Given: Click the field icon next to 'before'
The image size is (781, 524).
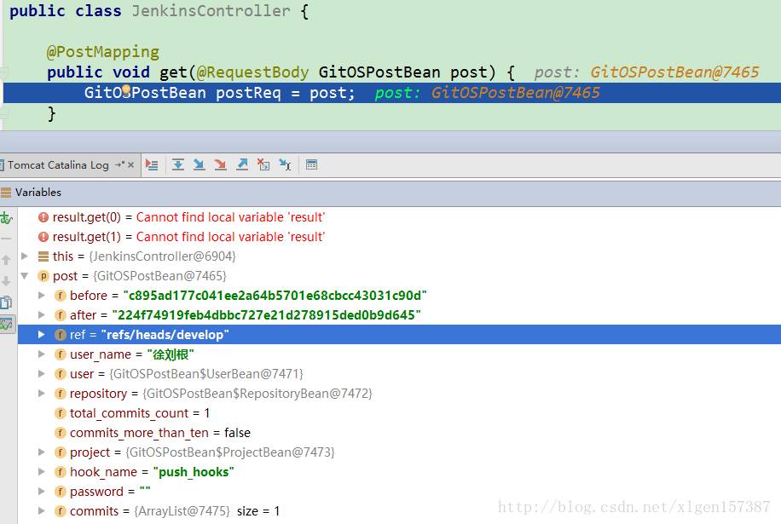Looking at the screenshot, I should [61, 296].
